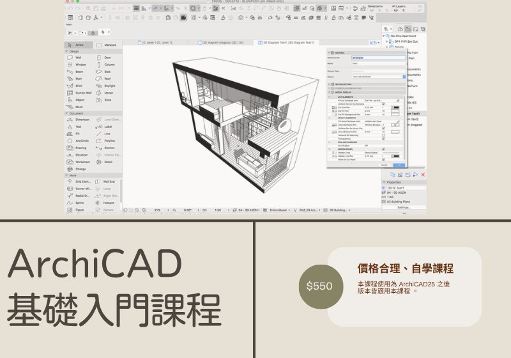The image size is (511, 358).
Task: Choose the Wall tool
Action: pyautogui.click(x=75, y=58)
